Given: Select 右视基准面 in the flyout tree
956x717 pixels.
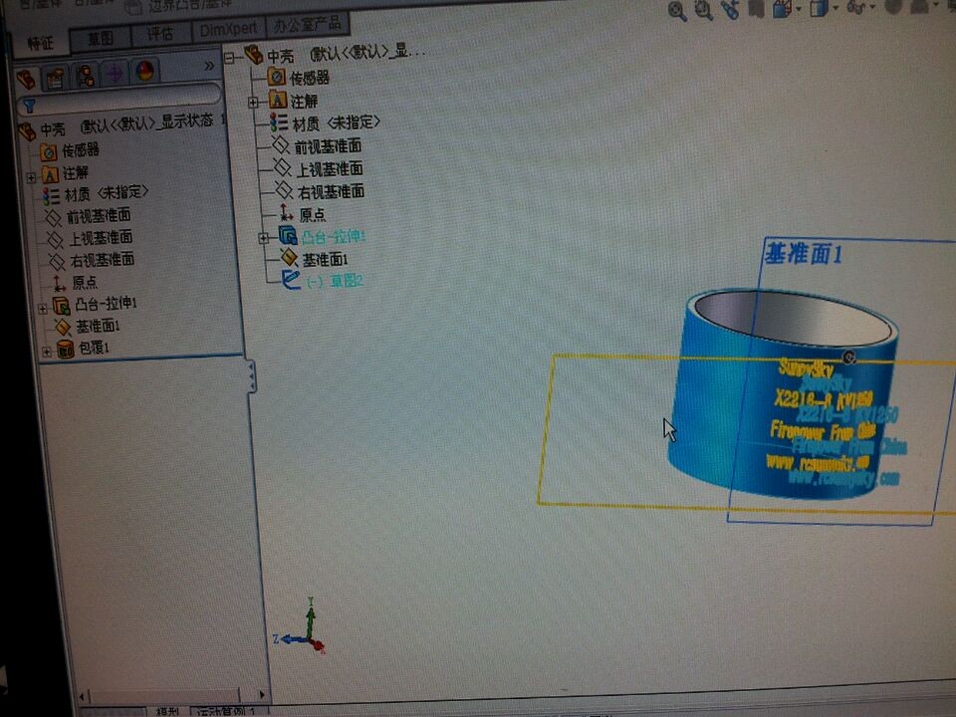Looking at the screenshot, I should click(x=331, y=192).
